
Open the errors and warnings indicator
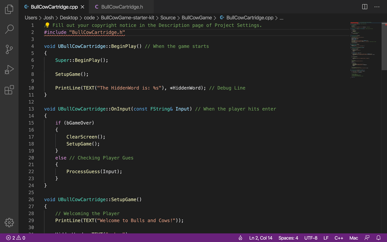point(15,238)
